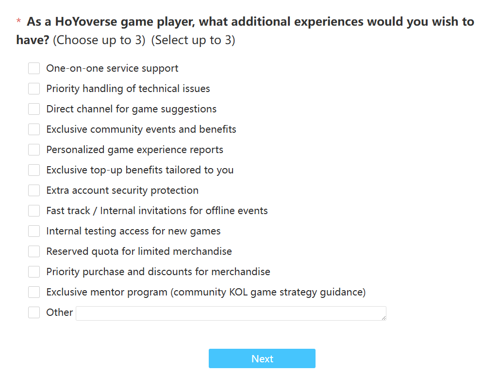This screenshot has width=500, height=388.
Task: Click the Other text box resize handle
Action: [x=383, y=318]
